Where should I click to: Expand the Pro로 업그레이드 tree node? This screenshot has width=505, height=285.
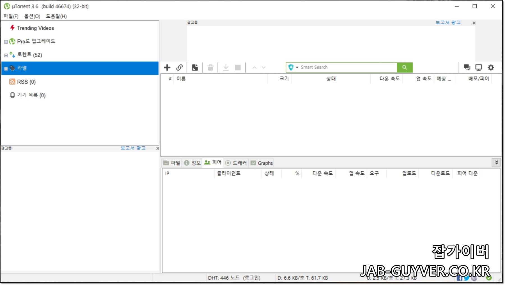(6, 42)
